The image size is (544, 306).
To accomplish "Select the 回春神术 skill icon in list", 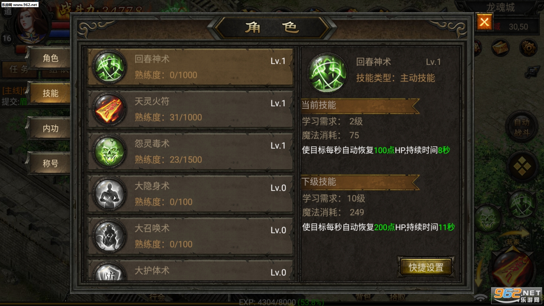I will [110, 67].
